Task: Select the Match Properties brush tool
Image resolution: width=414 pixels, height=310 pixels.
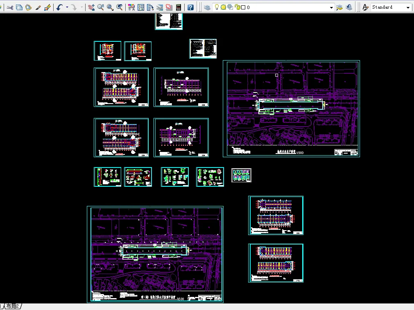Action: (38, 7)
